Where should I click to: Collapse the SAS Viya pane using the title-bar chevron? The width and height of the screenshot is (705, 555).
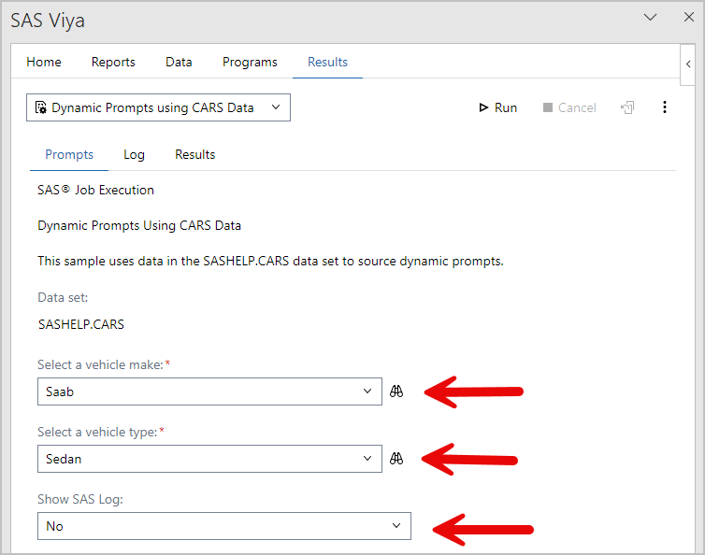651,17
